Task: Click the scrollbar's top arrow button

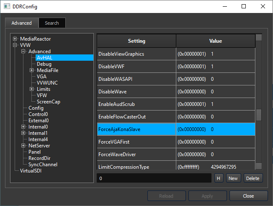Action: [259, 37]
